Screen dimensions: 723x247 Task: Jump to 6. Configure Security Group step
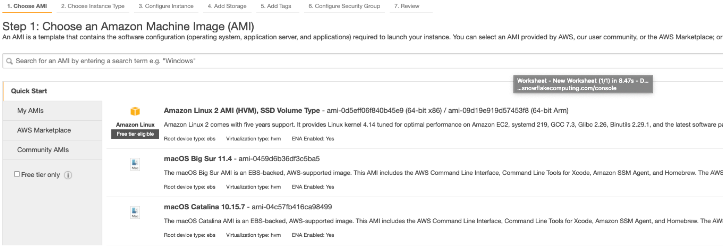tap(344, 6)
